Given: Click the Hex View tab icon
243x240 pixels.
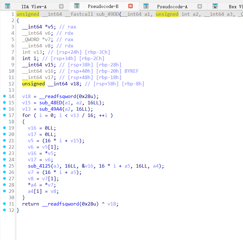Looking at the screenshot, I should [x=215, y=6].
